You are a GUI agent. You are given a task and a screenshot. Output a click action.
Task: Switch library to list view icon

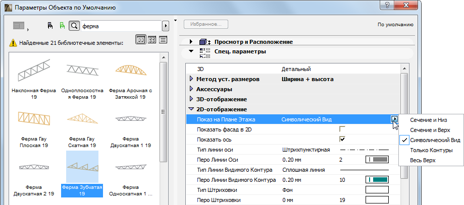click(163, 40)
